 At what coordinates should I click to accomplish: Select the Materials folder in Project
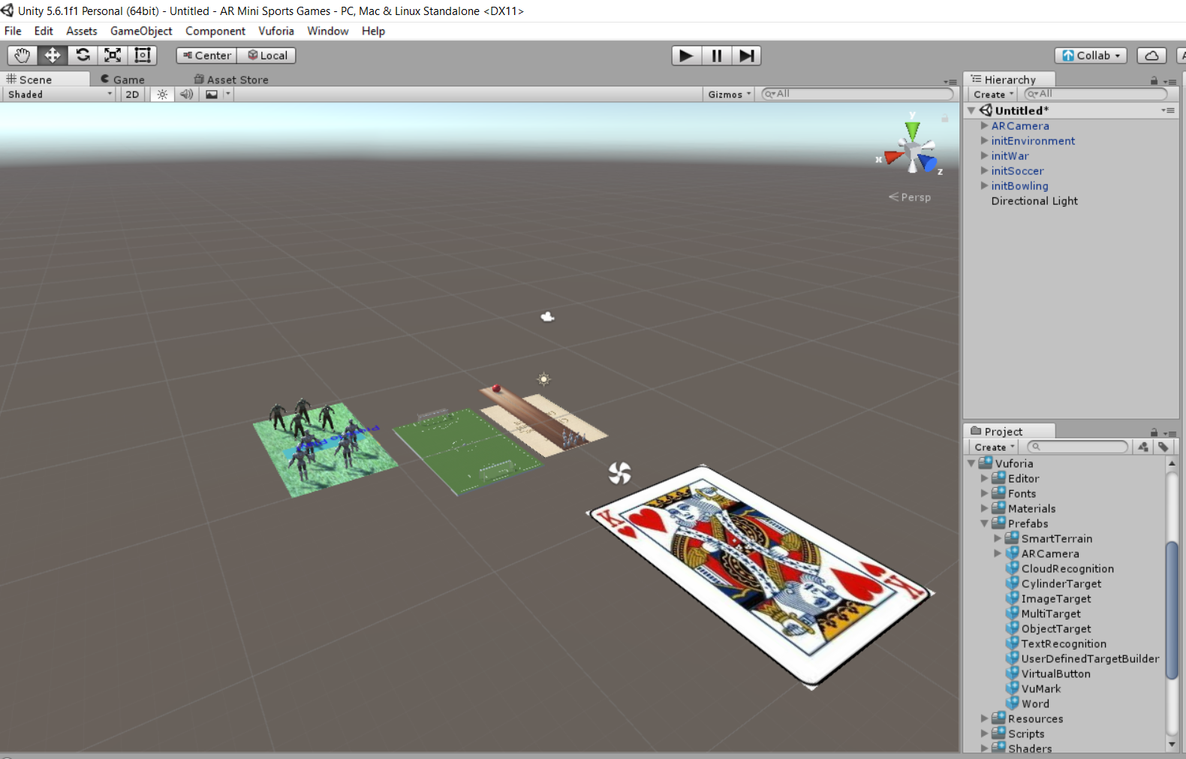point(1031,509)
